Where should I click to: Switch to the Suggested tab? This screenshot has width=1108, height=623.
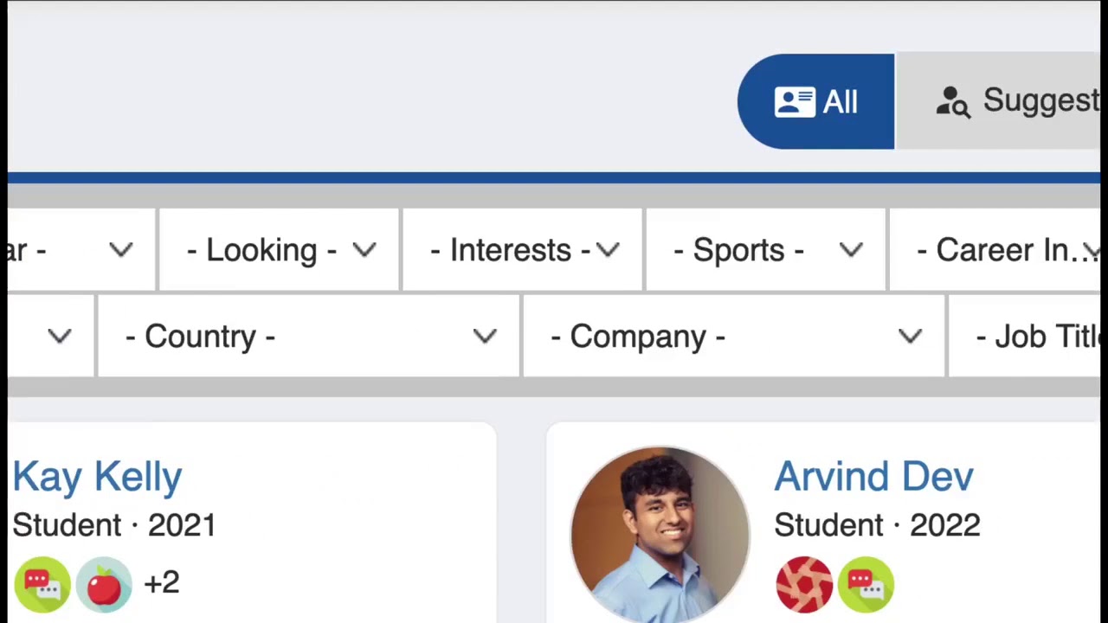coord(1039,101)
